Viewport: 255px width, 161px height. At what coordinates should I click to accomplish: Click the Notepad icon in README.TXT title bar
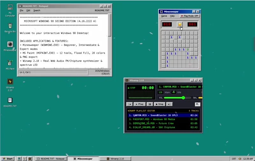[x=20, y=6]
